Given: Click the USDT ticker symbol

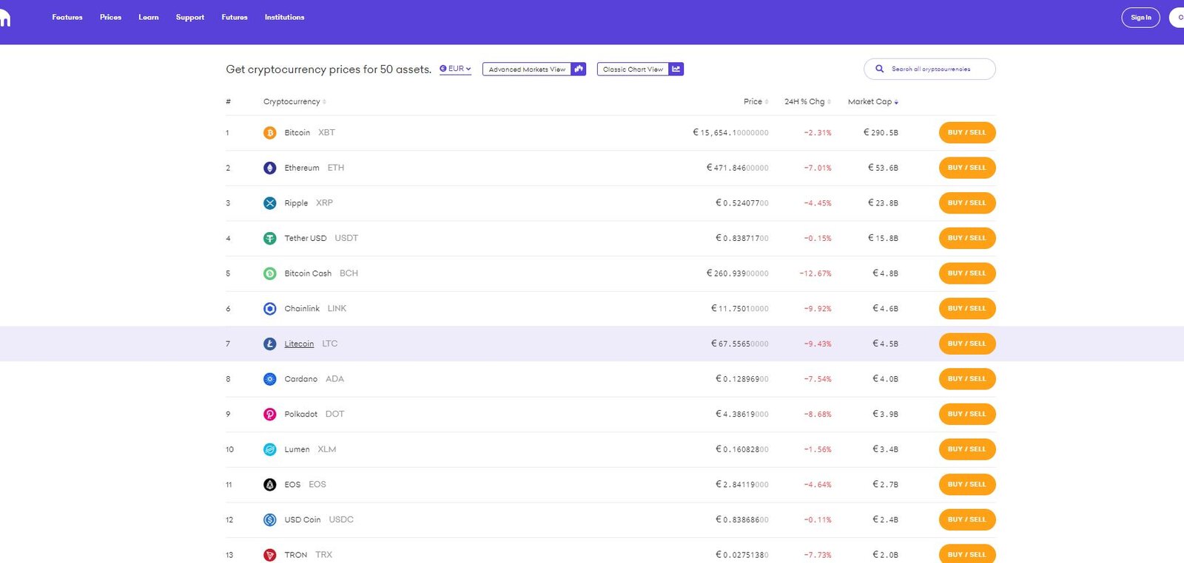Looking at the screenshot, I should pos(346,238).
